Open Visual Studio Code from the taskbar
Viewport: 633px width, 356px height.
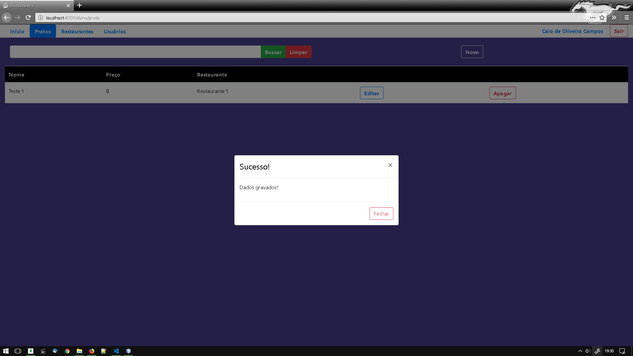(x=116, y=351)
